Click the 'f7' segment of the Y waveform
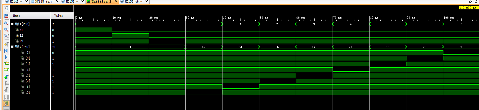Viewport: 479px width, 110px height. [x=314, y=47]
